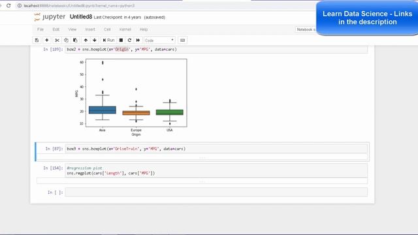The image size is (418, 235).
Task: Run the selected cell
Action: (108, 40)
